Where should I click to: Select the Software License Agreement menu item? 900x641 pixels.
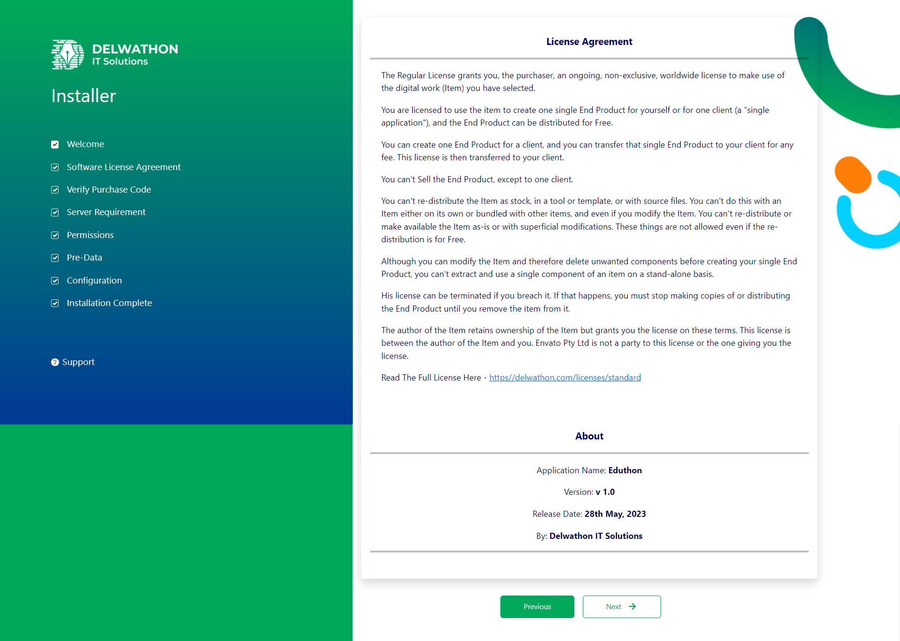pos(123,166)
